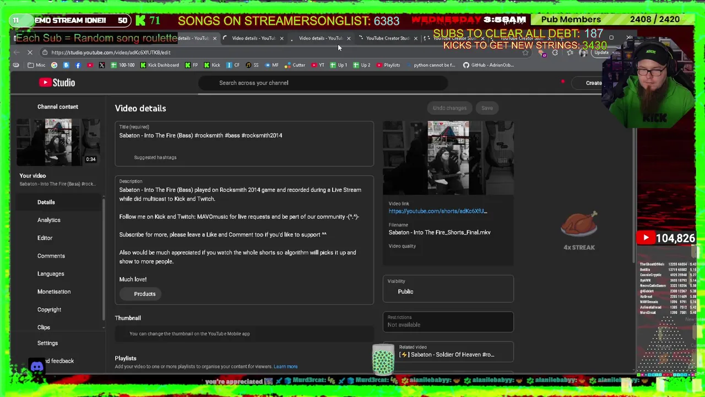The image size is (705, 397).
Task: Click the browser Update button
Action: 601,52
